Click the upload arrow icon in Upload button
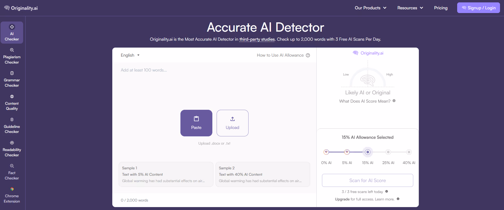Image resolution: width=504 pixels, height=210 pixels. (x=233, y=119)
